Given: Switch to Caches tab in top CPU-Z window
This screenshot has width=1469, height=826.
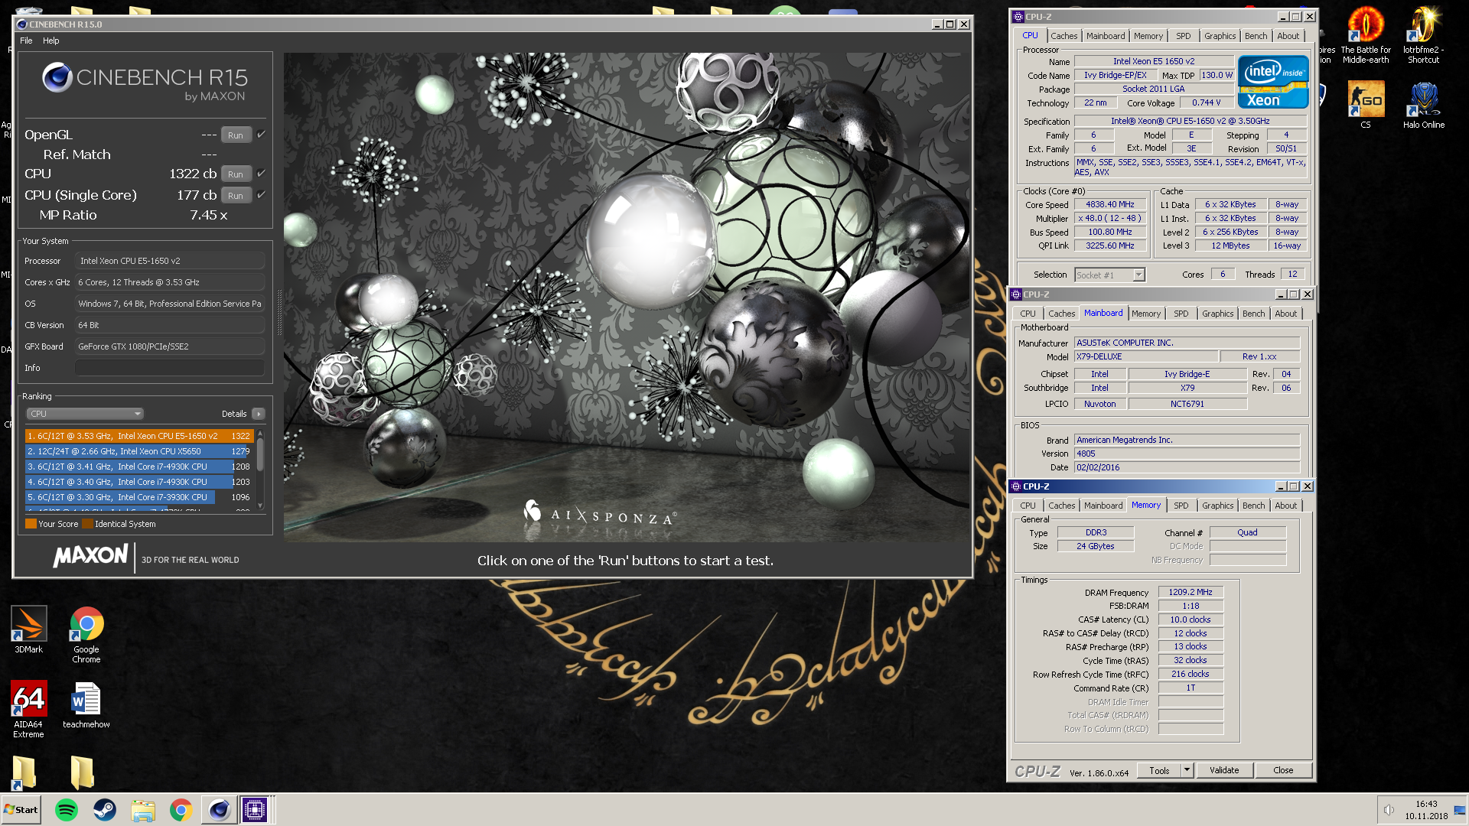Looking at the screenshot, I should coord(1063,36).
